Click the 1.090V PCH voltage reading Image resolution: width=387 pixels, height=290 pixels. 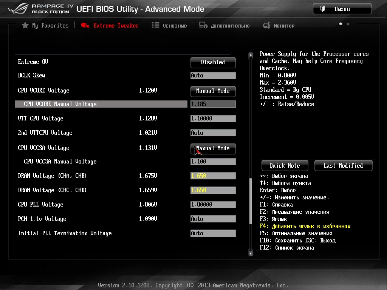click(x=148, y=219)
